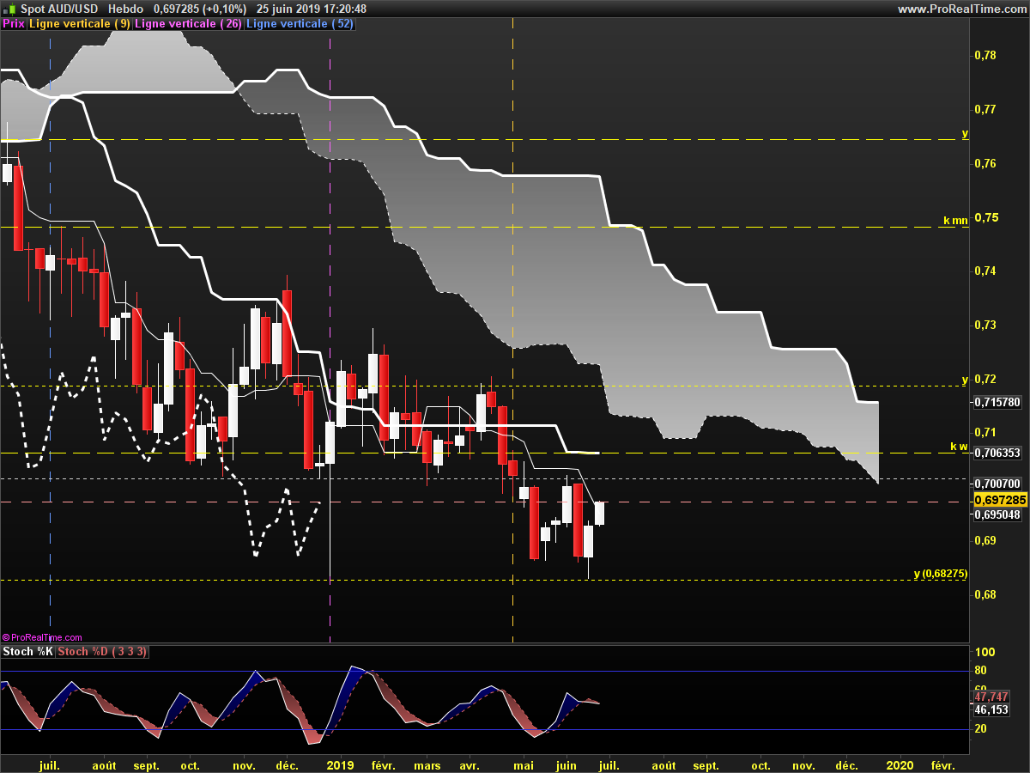
Task: Click the 0,75 price axis label
Action: click(x=985, y=216)
